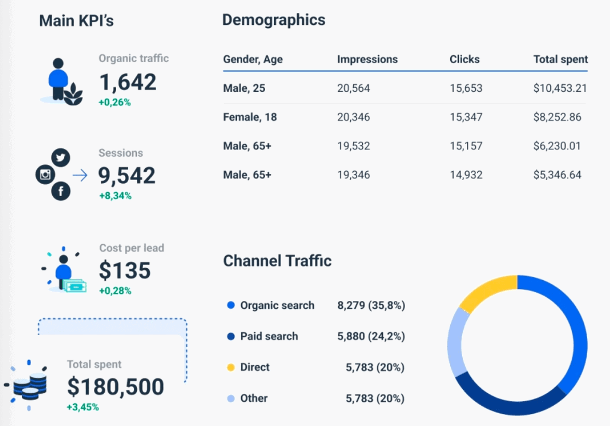Click the 5,783 (20%) value beside Other

pyautogui.click(x=375, y=398)
